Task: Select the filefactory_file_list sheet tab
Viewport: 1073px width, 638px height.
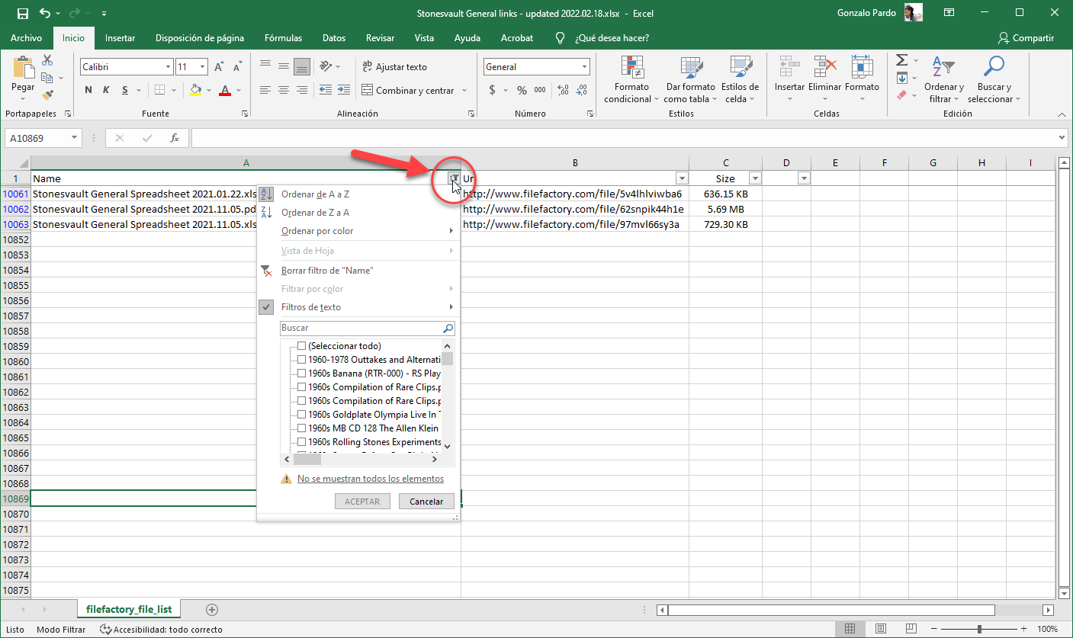Action: click(129, 610)
